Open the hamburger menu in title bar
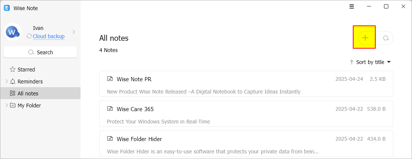The image size is (412, 159). (352, 7)
